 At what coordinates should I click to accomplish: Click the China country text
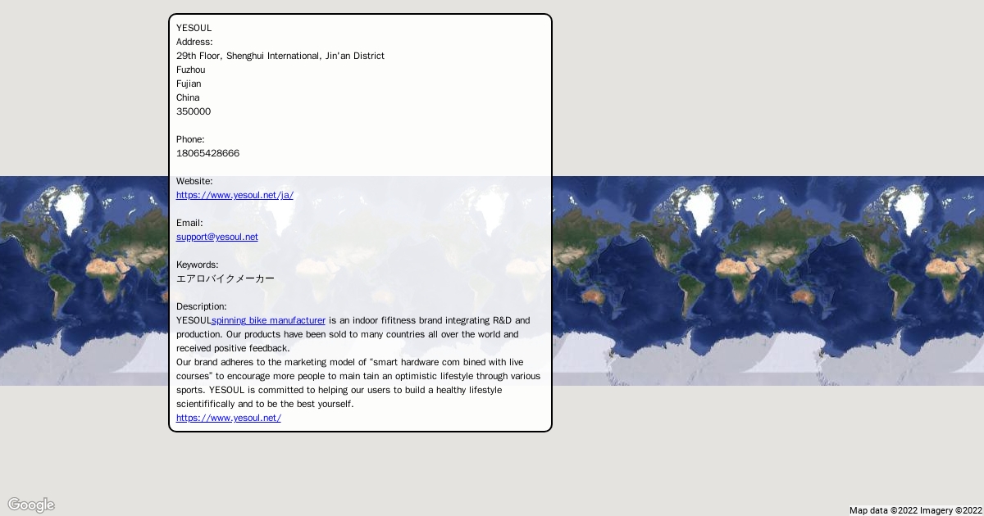pyautogui.click(x=188, y=97)
